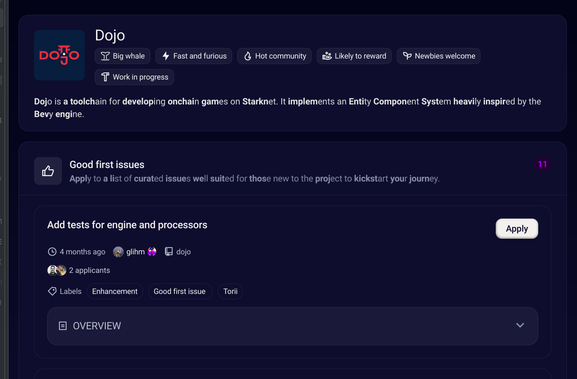The image size is (577, 379).
Task: Select the Fast and furious badge
Action: point(194,56)
